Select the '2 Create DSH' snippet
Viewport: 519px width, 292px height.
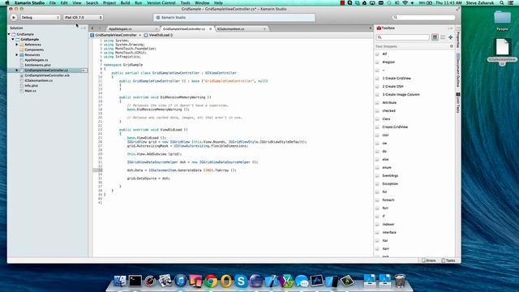tap(392, 86)
